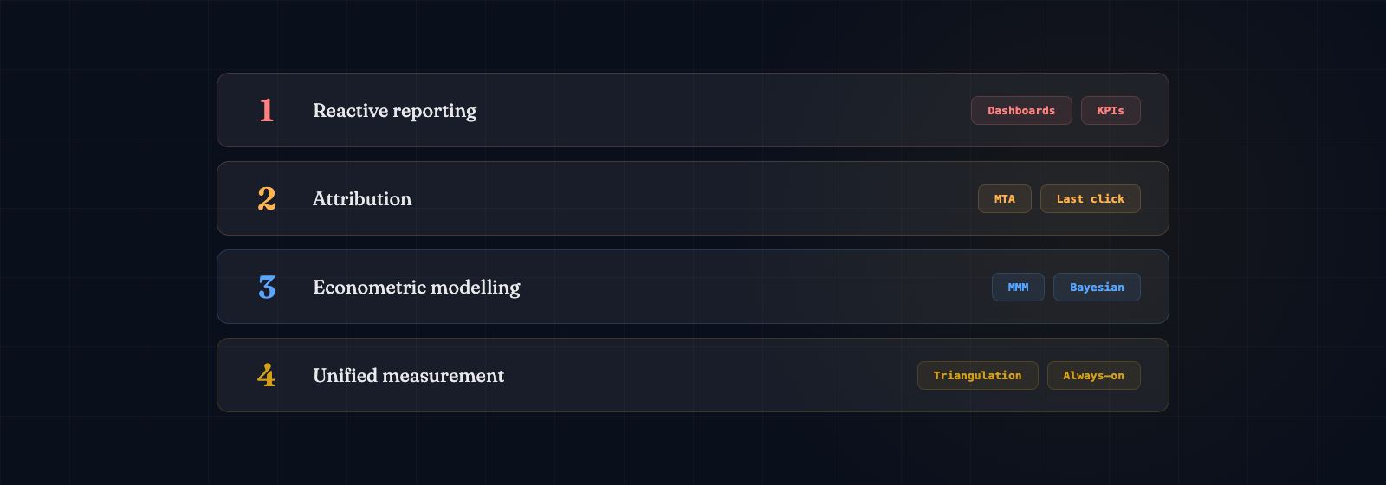Select the KPIs tag
The image size is (1386, 485).
[1111, 110]
